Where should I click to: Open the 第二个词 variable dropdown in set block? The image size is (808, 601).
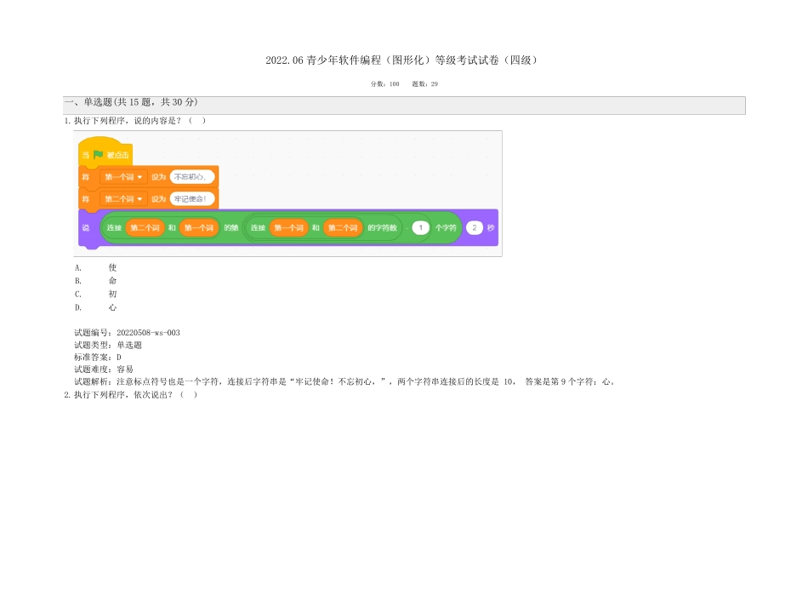pyautogui.click(x=123, y=199)
